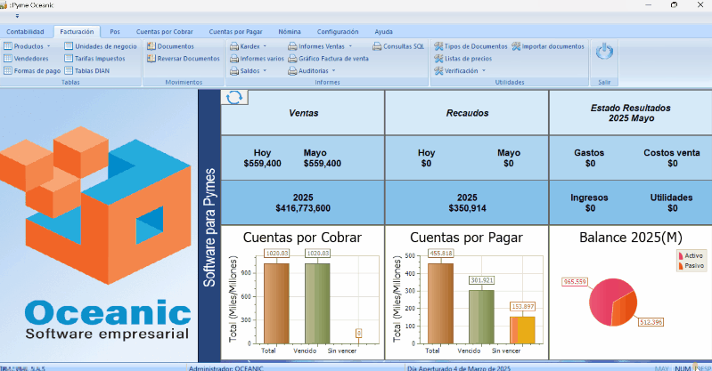
Task: Expand the Kardex dropdown
Action: [265, 46]
